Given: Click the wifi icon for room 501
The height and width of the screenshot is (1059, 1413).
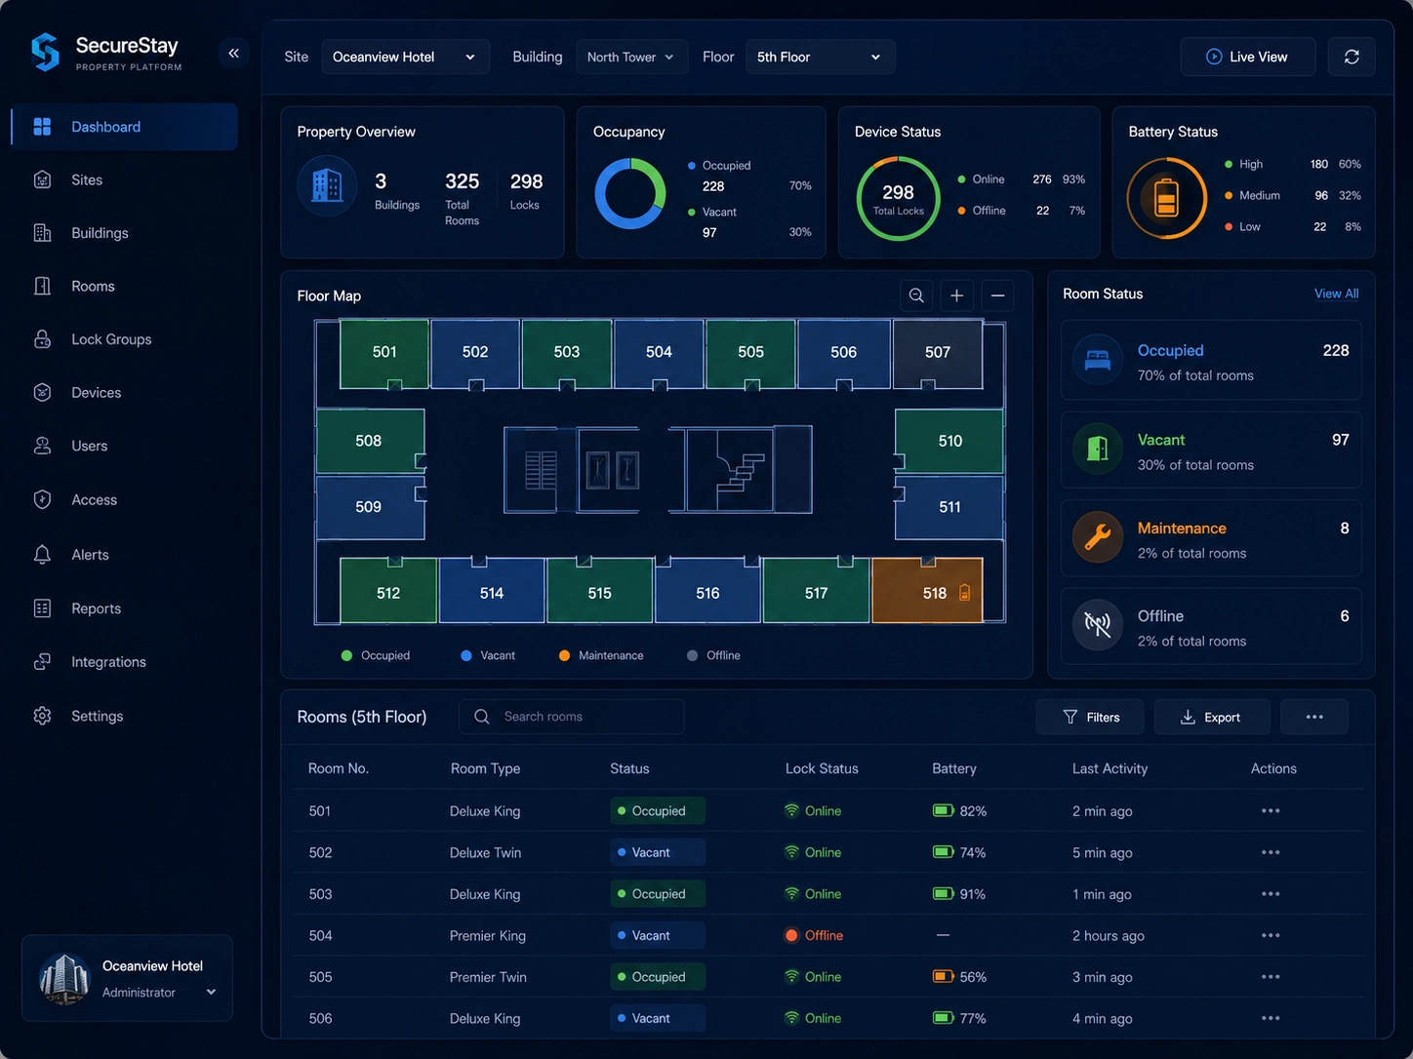Looking at the screenshot, I should [x=791, y=810].
